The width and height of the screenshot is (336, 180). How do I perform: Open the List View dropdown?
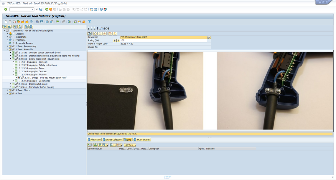(130, 145)
